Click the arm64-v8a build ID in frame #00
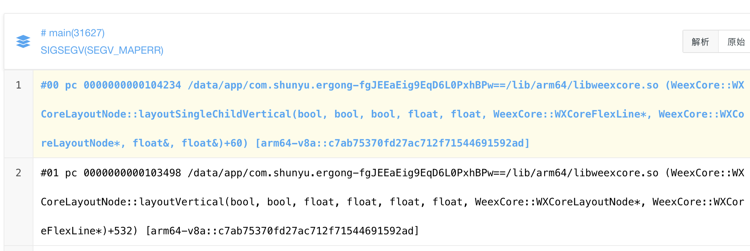 tap(392, 143)
